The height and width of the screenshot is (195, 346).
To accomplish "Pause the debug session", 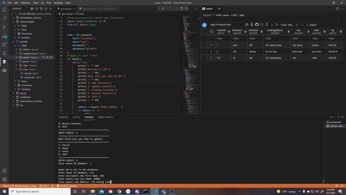I will pyautogui.click(x=163, y=9).
